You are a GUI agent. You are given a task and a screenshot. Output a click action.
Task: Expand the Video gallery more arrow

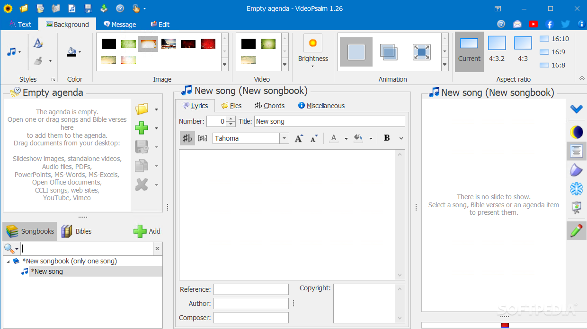click(285, 65)
